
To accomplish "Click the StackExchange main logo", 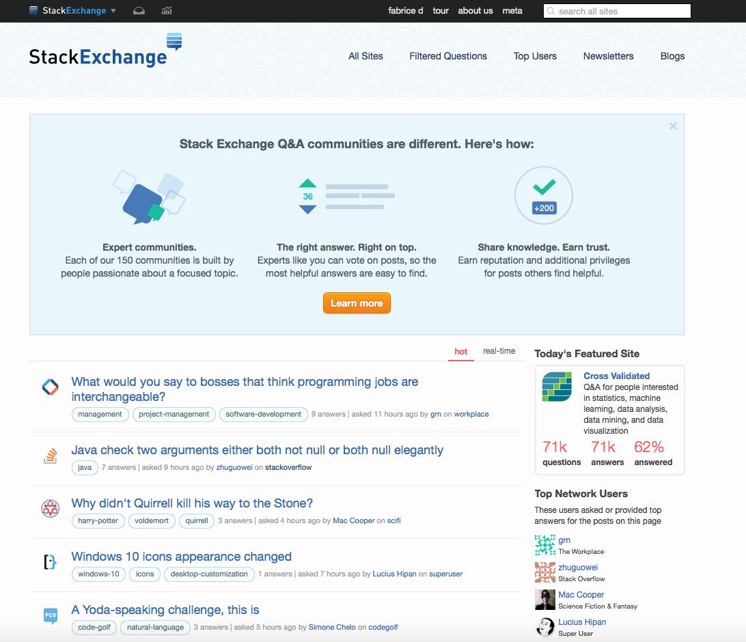I will click(x=105, y=51).
